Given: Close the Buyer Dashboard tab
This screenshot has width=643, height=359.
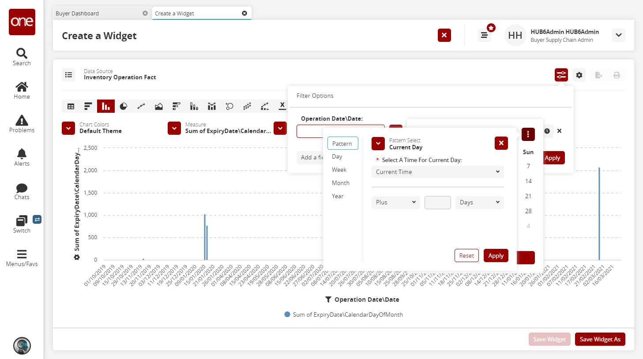Looking at the screenshot, I should [145, 13].
